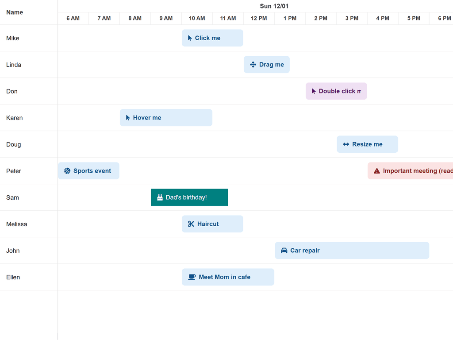The image size is (453, 340).
Task: Select the Hover me event in Karen's row
Action: (166, 117)
